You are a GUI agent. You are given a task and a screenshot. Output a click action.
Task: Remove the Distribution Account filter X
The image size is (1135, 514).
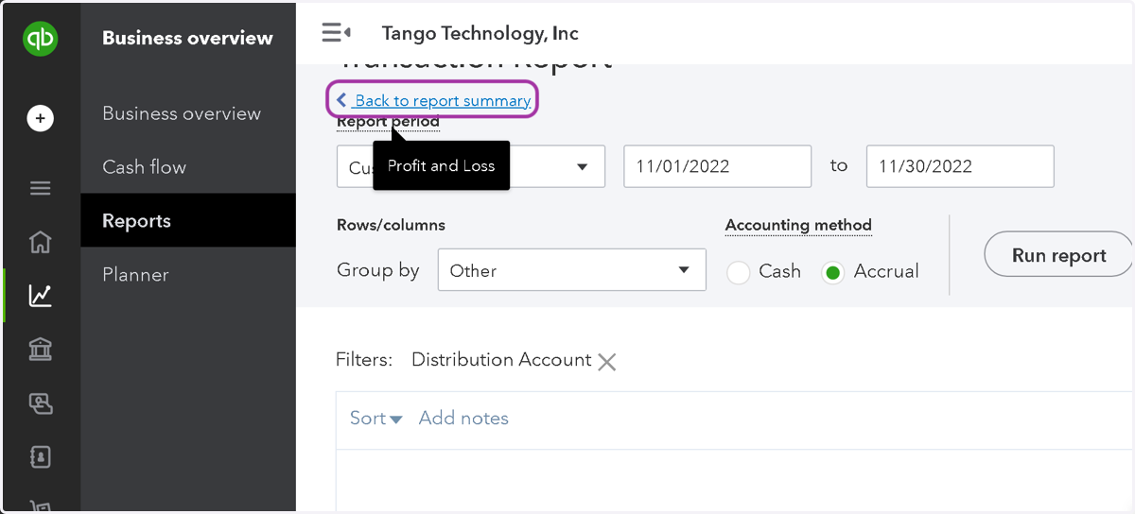pos(607,361)
